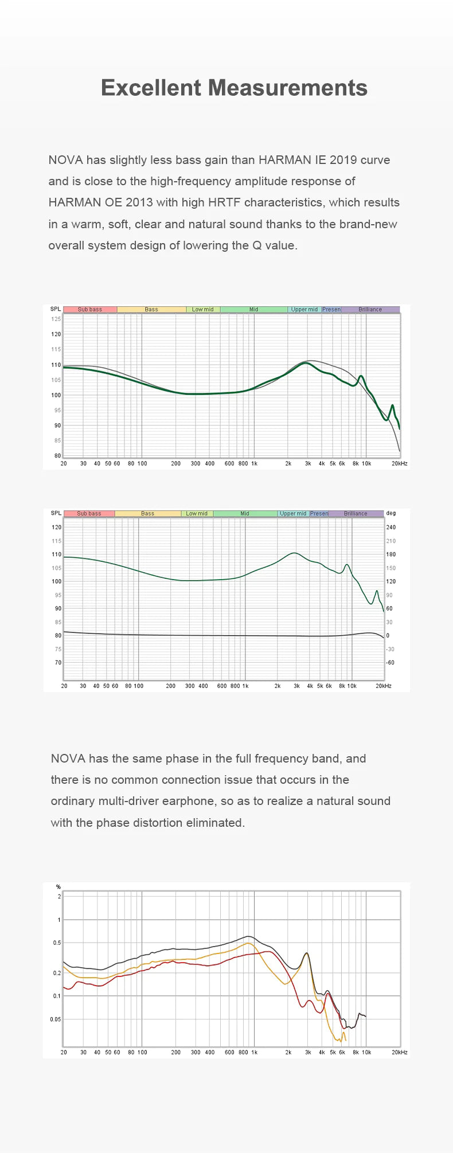
Task: Click the "deg" axis label on the phase chart
Action: (391, 513)
